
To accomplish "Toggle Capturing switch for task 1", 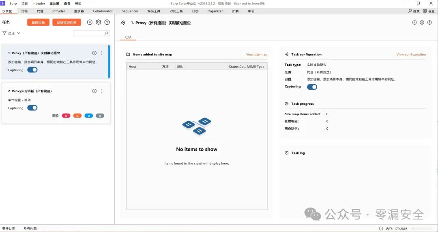I will [32, 70].
